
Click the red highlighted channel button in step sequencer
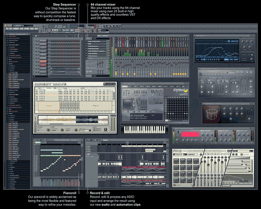point(43,61)
